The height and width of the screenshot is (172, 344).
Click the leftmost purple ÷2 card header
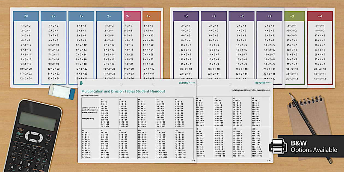pos(186,16)
